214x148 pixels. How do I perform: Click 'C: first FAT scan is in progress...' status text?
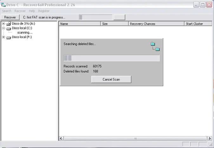point(44,17)
